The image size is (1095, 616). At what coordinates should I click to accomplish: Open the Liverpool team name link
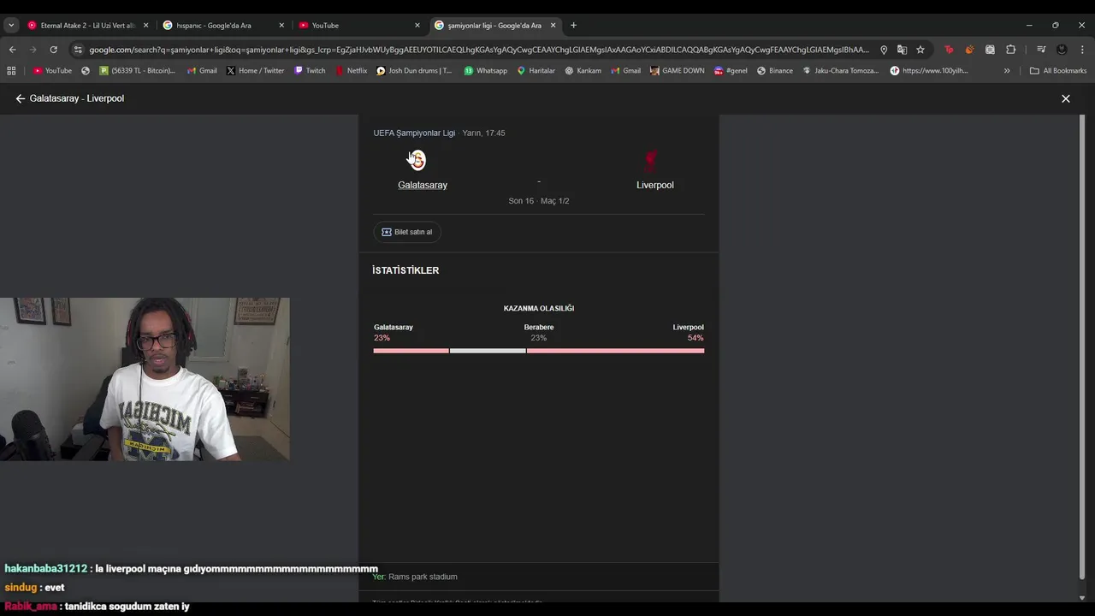point(655,185)
